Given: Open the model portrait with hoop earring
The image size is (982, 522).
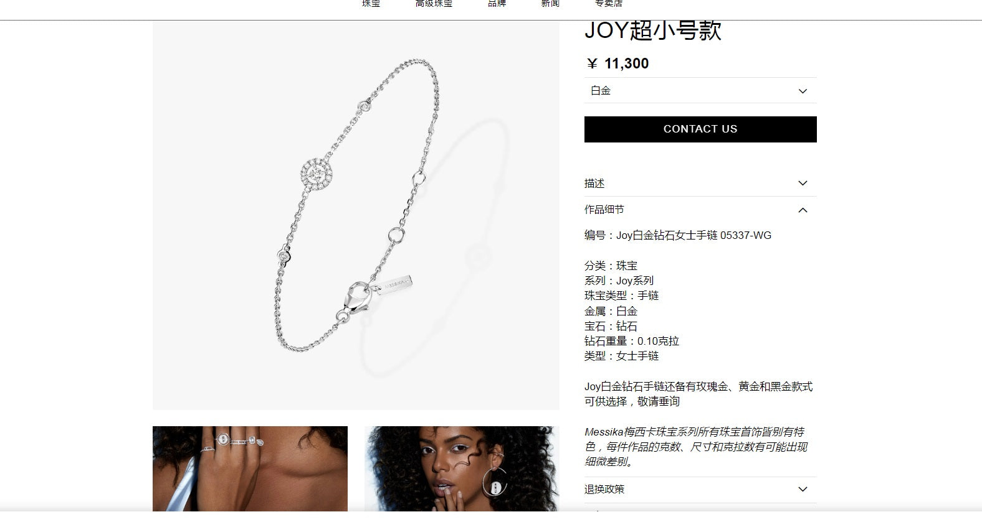Looking at the screenshot, I should [462, 469].
